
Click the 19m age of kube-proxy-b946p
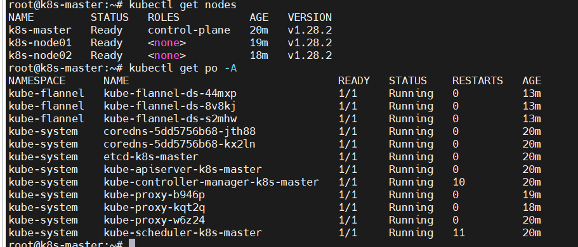[532, 194]
